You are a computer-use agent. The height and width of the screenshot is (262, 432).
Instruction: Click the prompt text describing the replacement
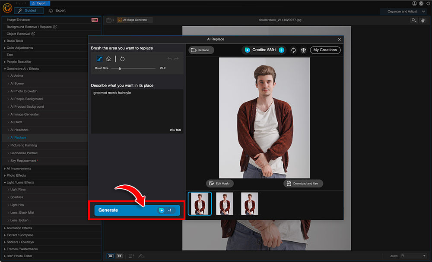pyautogui.click(x=112, y=93)
